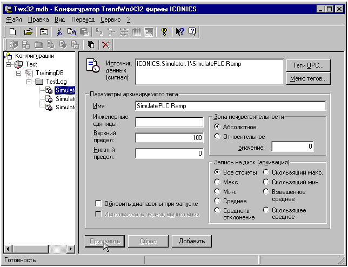Click the red X Delete icon
The width and height of the screenshot is (348, 267).
[106, 45]
